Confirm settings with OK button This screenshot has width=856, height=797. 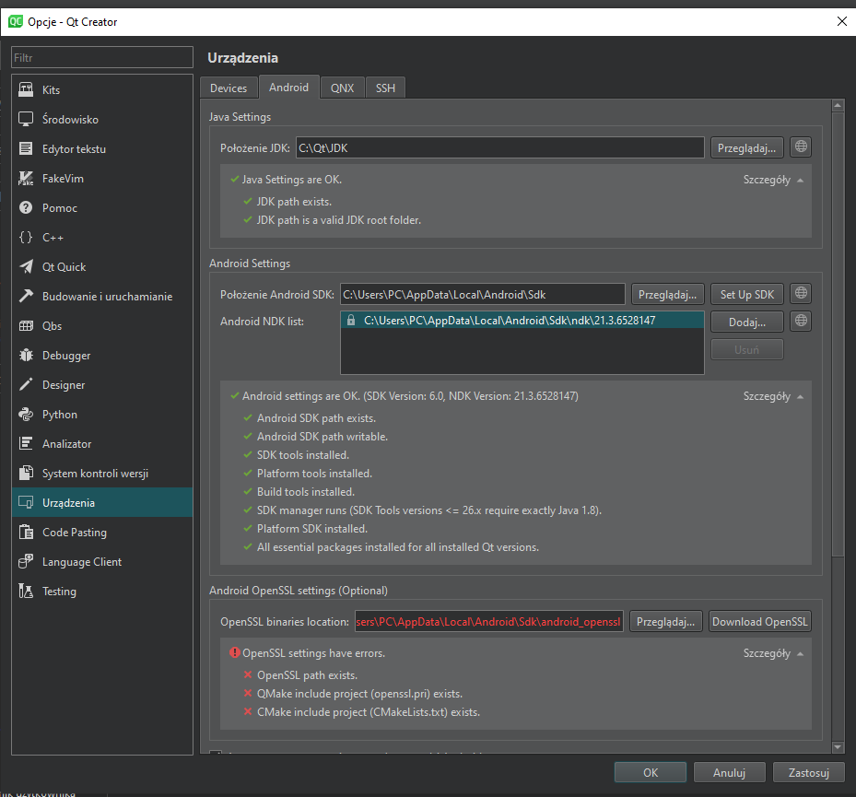[x=651, y=772]
